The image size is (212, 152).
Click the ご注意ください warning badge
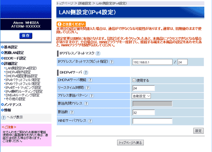pos(71,24)
